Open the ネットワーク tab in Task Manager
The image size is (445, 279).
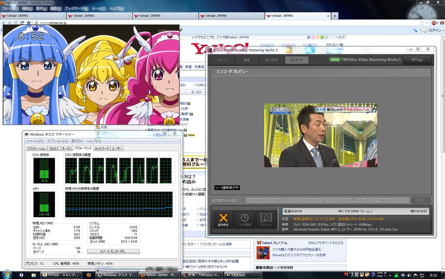[x=102, y=148]
